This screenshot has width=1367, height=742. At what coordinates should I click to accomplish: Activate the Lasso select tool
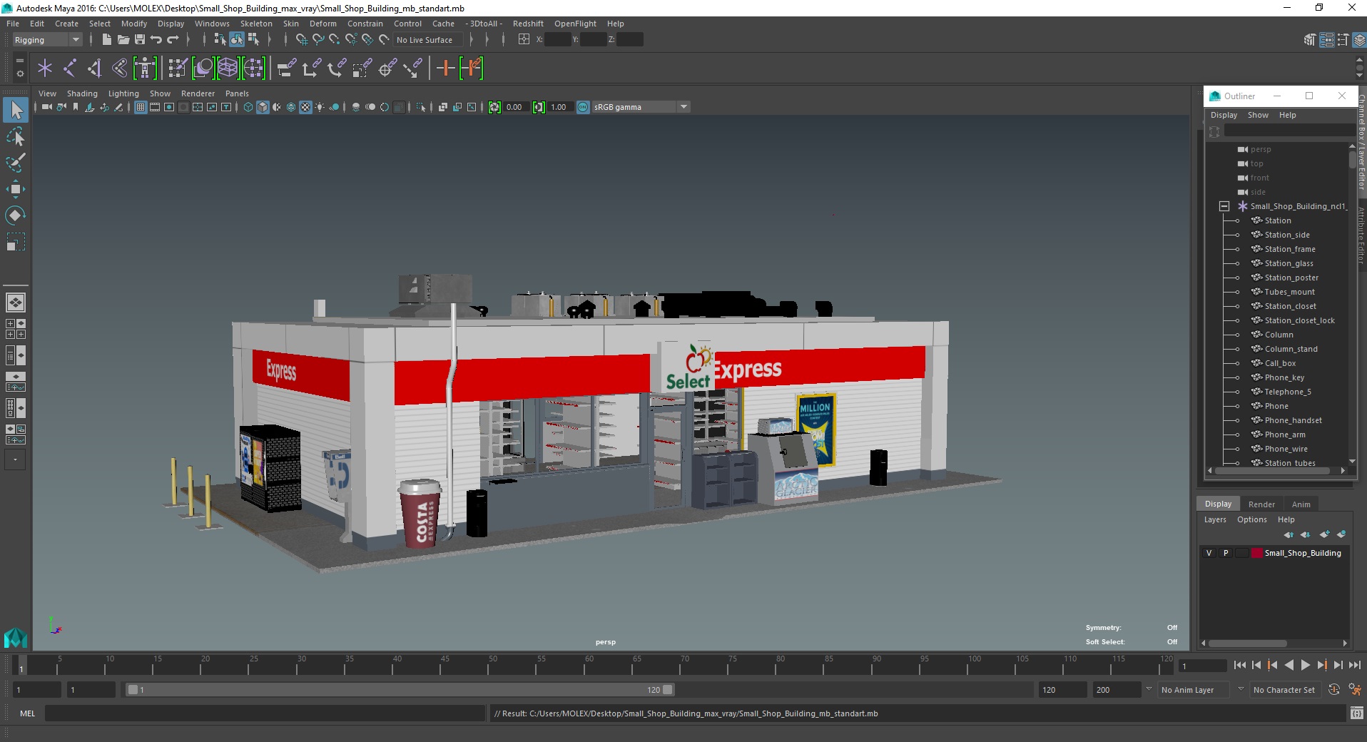[x=16, y=136]
